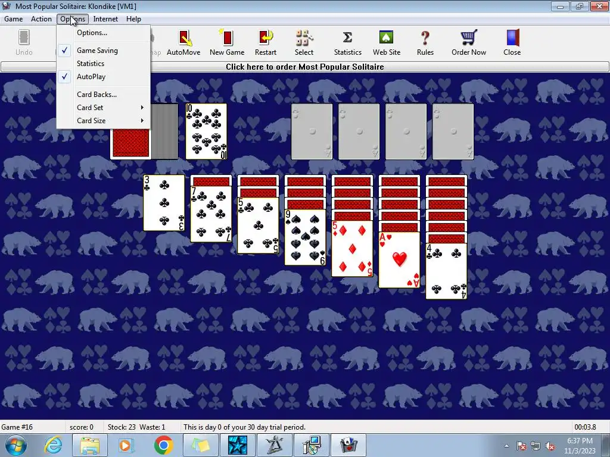The width and height of the screenshot is (610, 457).
Task: Click the Windows Start button
Action: (x=16, y=445)
